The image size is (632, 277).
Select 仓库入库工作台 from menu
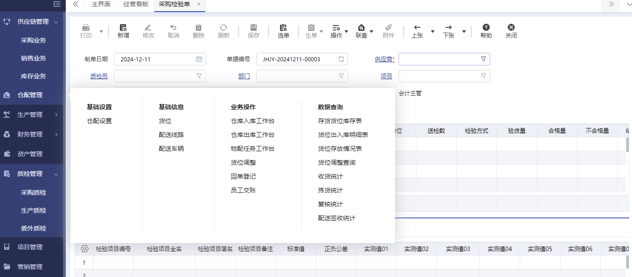coord(252,121)
